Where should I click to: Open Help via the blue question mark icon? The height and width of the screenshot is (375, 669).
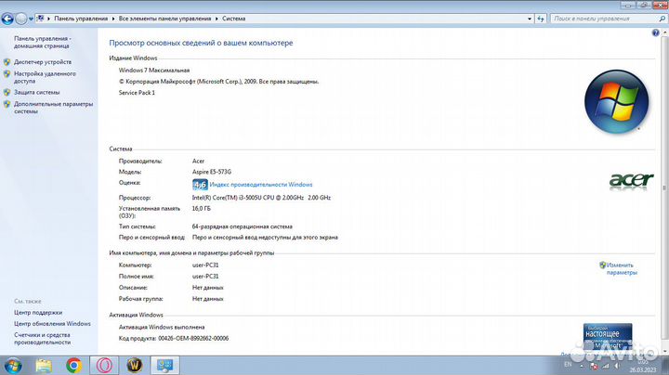pos(656,32)
